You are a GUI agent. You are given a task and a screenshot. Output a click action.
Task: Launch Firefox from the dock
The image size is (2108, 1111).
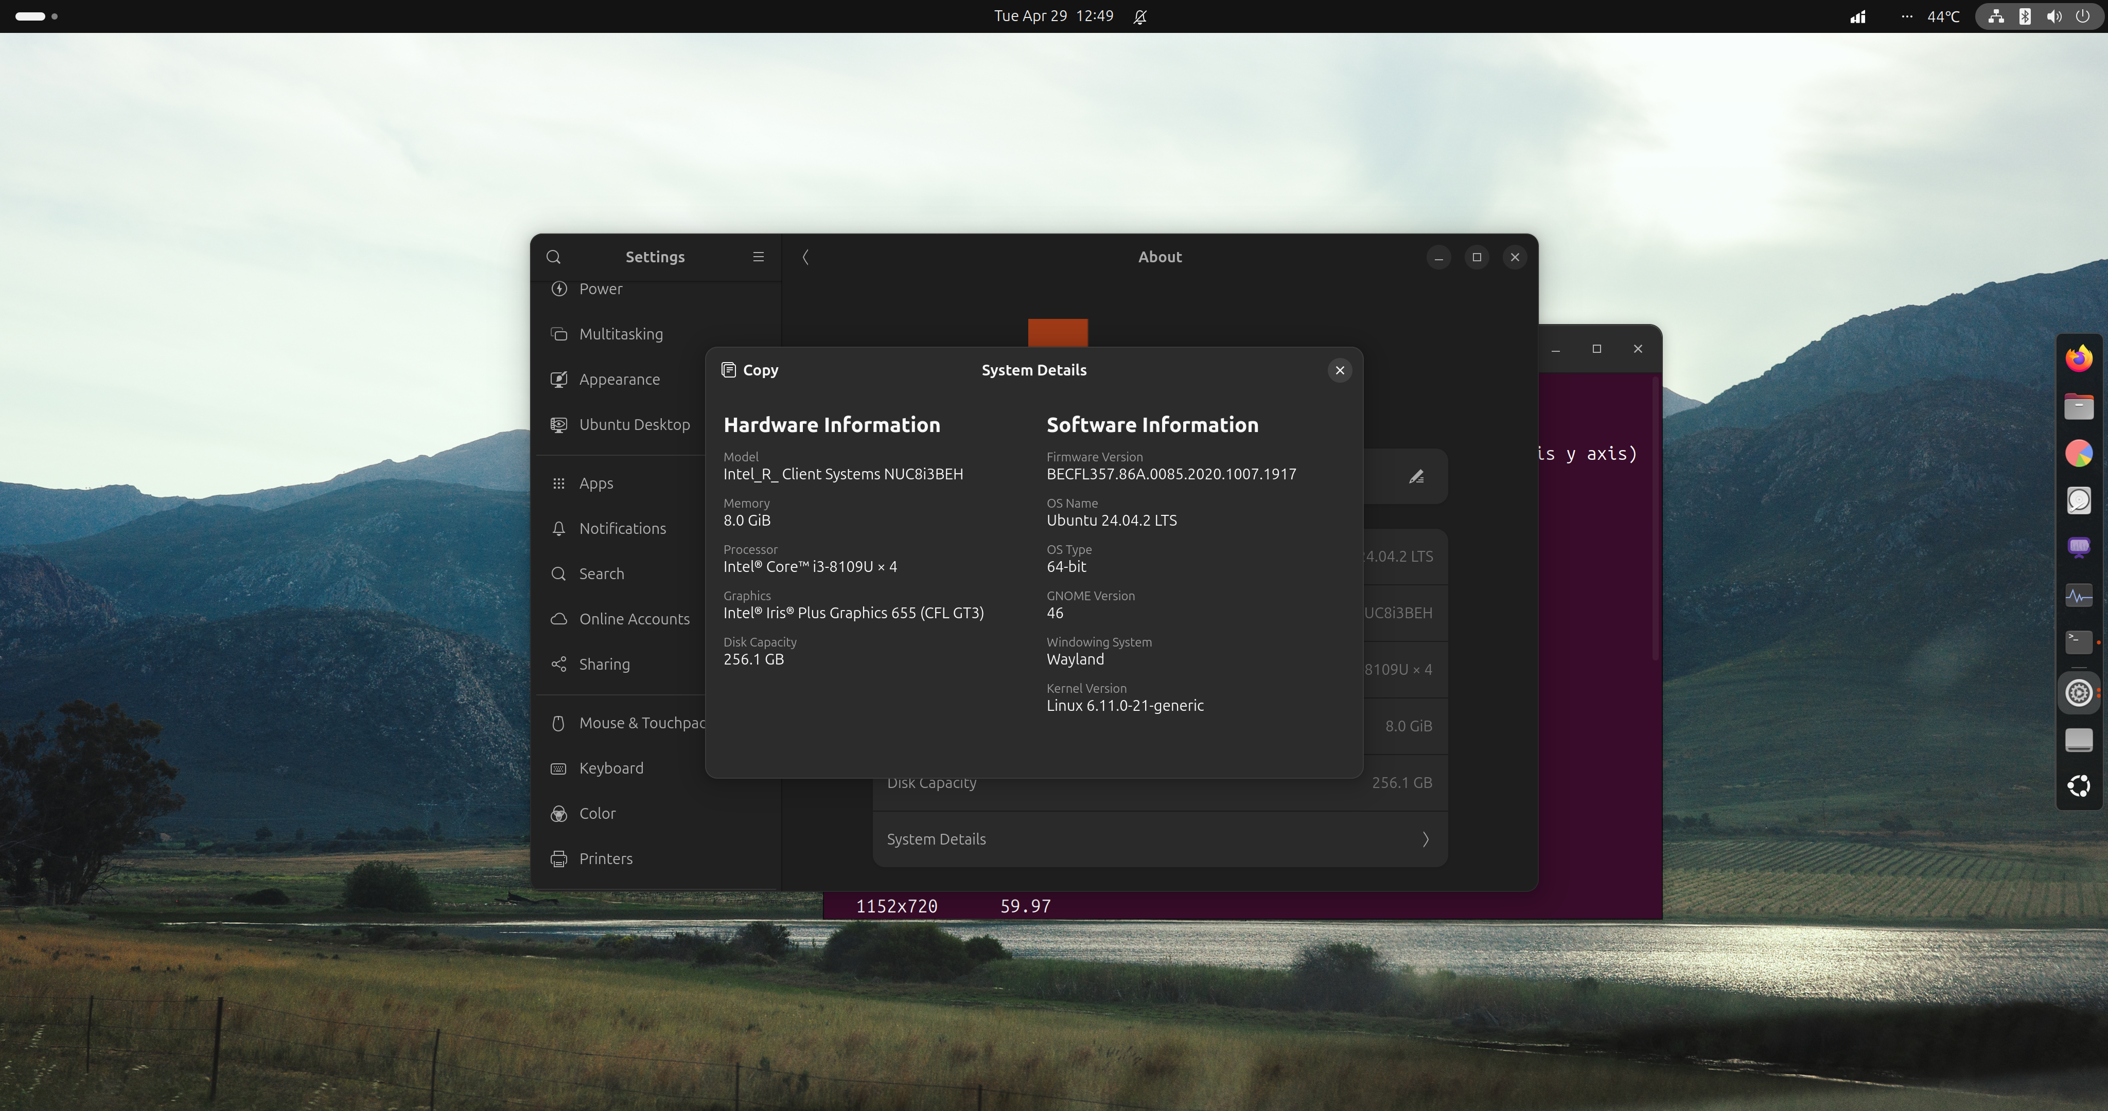[x=2079, y=359]
